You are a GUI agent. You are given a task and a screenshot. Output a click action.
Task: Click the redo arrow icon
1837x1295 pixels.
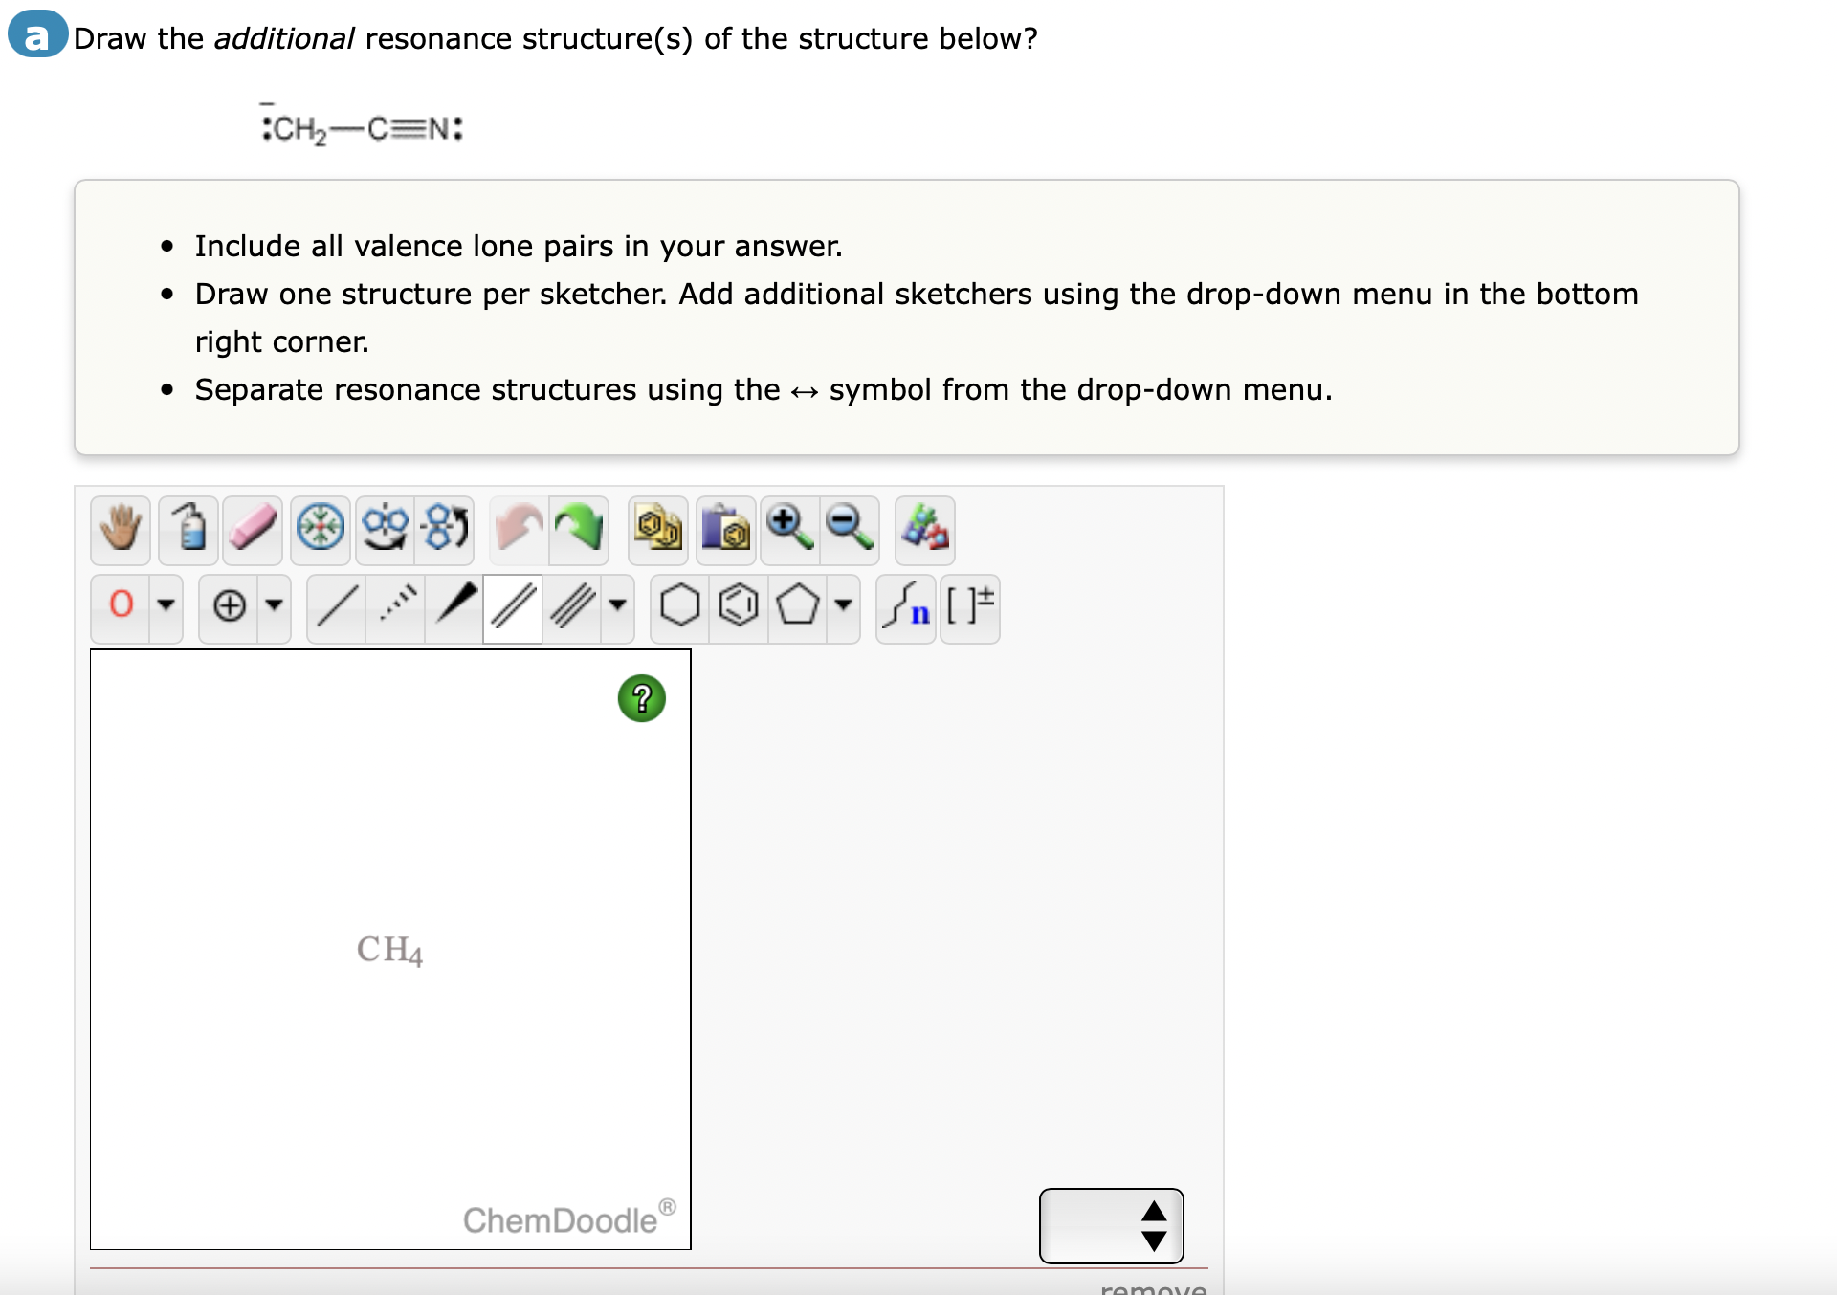point(578,530)
